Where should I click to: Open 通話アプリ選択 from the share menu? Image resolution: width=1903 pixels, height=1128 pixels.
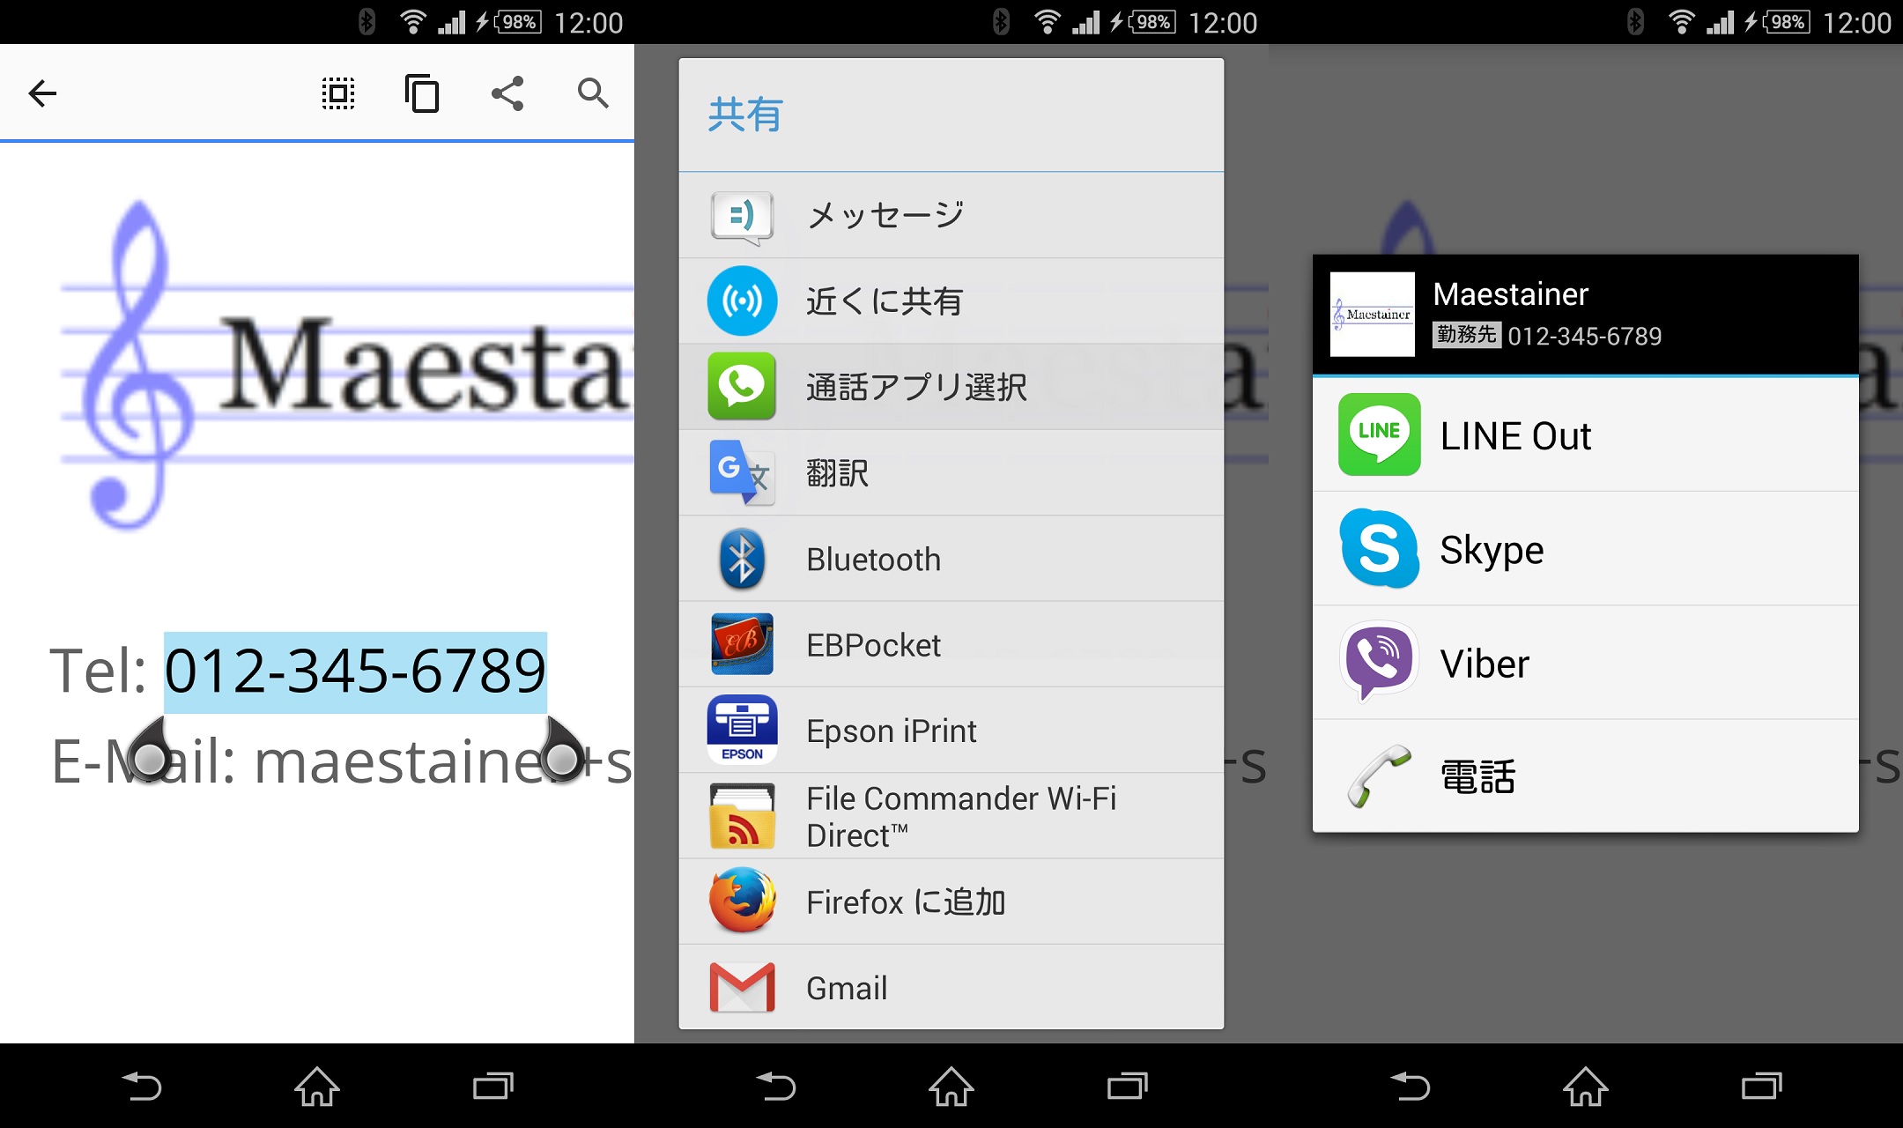[914, 386]
